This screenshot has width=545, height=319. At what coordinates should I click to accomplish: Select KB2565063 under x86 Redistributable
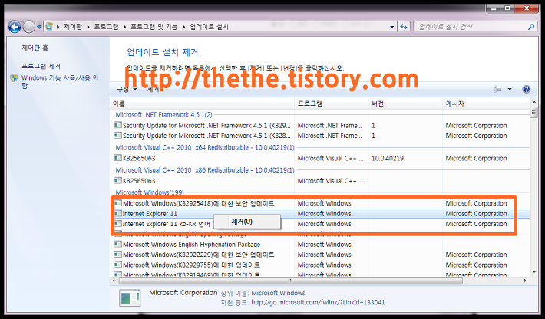pos(320,181)
